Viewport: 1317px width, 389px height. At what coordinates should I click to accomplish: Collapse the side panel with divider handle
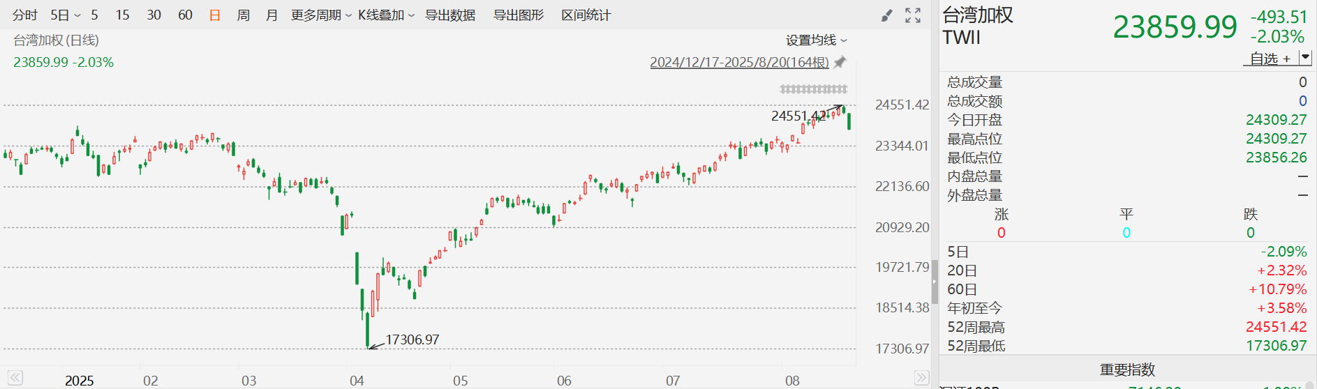[935, 282]
